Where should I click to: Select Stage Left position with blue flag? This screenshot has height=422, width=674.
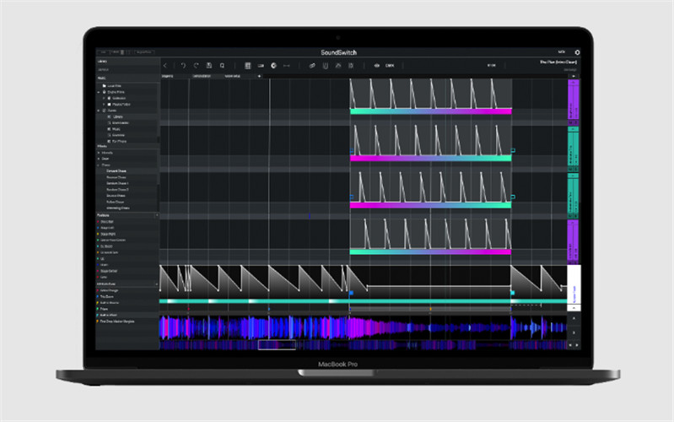click(105, 228)
